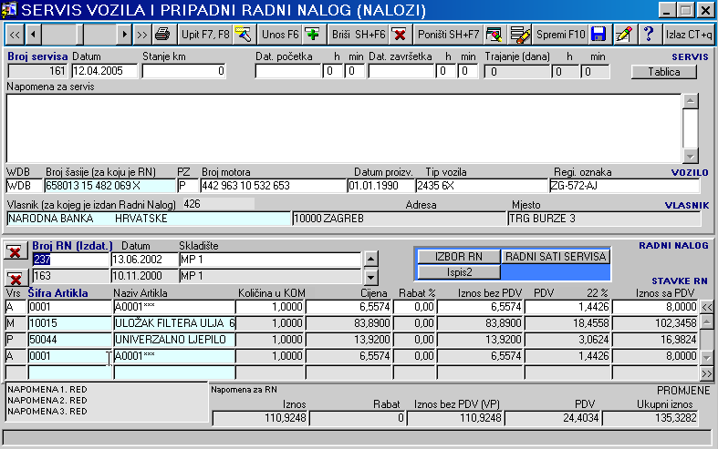The height and width of the screenshot is (449, 718).
Task: Click the work order date 10.11.2000
Action: pos(144,276)
